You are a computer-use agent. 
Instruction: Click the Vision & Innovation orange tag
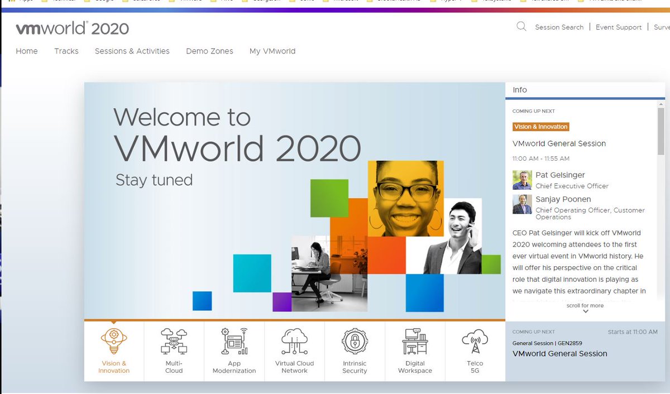pyautogui.click(x=540, y=127)
